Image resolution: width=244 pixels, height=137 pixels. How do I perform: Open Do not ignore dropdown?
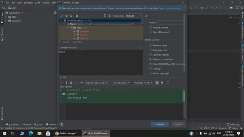[121, 83]
